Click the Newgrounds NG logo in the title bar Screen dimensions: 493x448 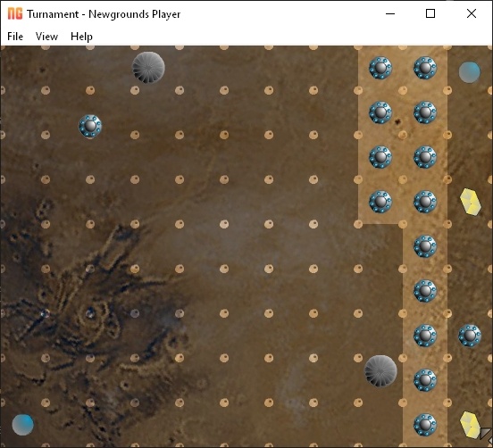[15, 13]
